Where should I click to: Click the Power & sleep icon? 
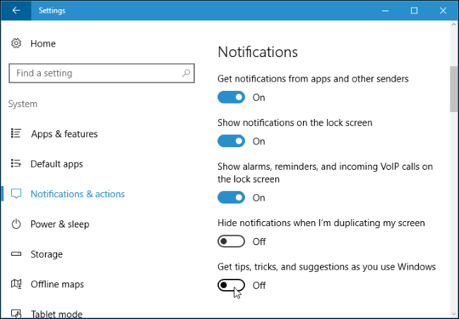coord(16,225)
